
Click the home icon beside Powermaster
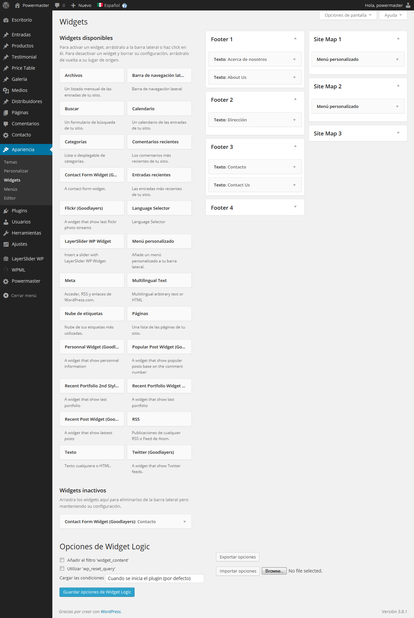tap(17, 5)
